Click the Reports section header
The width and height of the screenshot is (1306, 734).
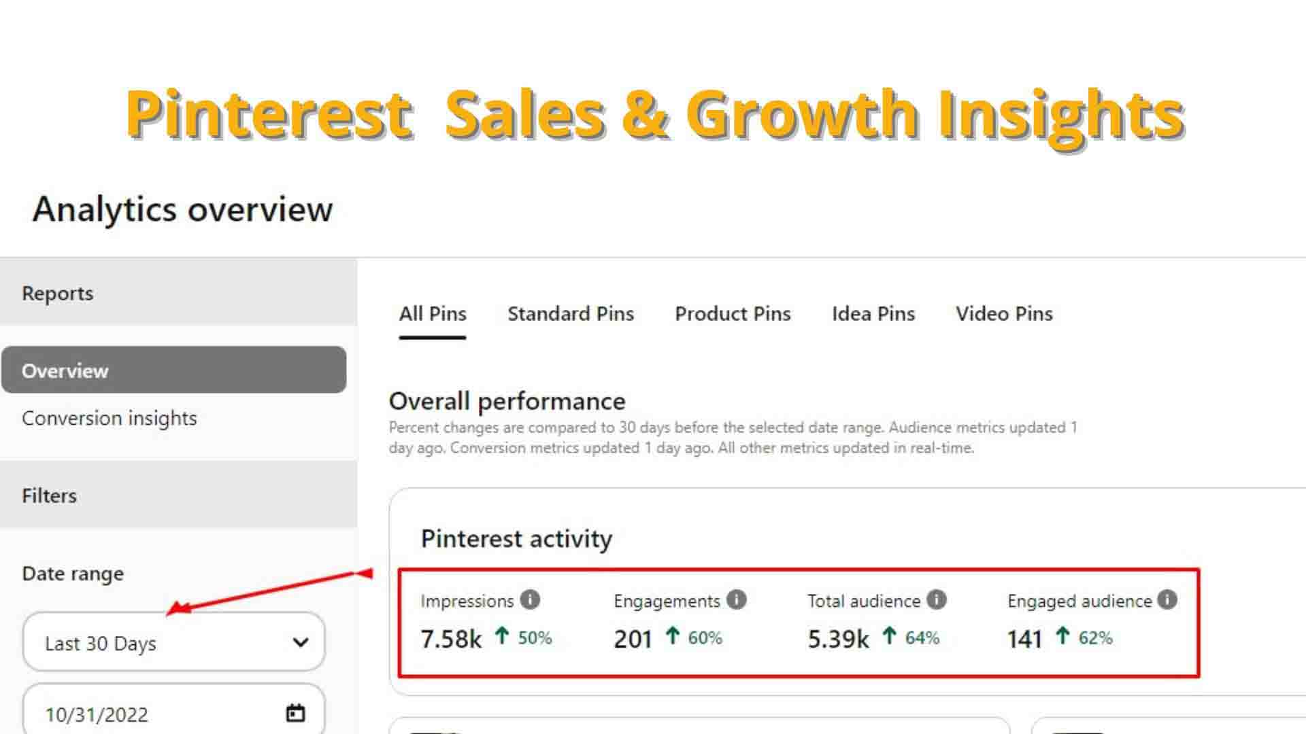tap(58, 293)
